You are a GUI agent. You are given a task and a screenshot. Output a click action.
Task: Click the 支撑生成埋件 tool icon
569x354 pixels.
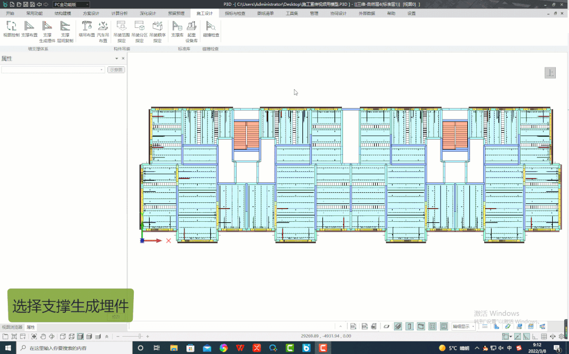(x=47, y=26)
